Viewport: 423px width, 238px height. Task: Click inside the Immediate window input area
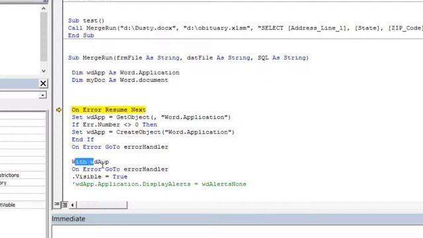click(x=237, y=231)
